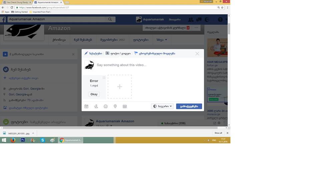The image size is (320, 179).
Task: Expand the More profile tab dropdown
Action: point(162,40)
